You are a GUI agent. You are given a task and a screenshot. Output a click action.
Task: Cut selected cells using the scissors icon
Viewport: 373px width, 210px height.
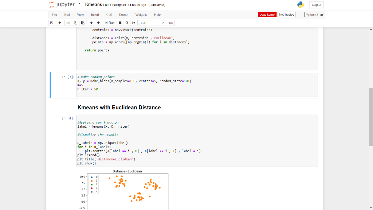68,23
